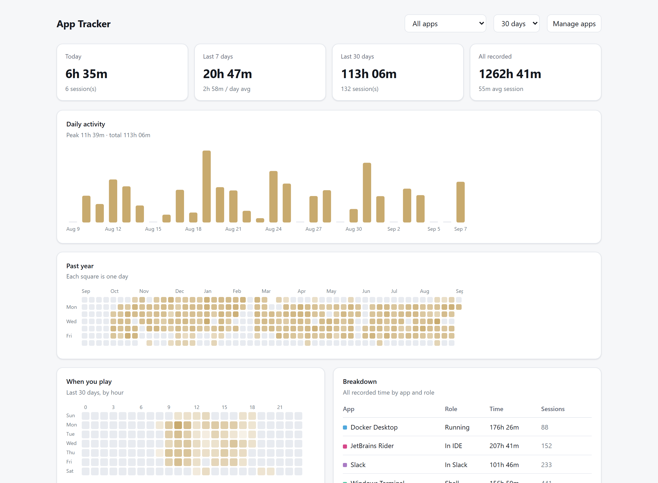Click the Role column header

(451, 409)
